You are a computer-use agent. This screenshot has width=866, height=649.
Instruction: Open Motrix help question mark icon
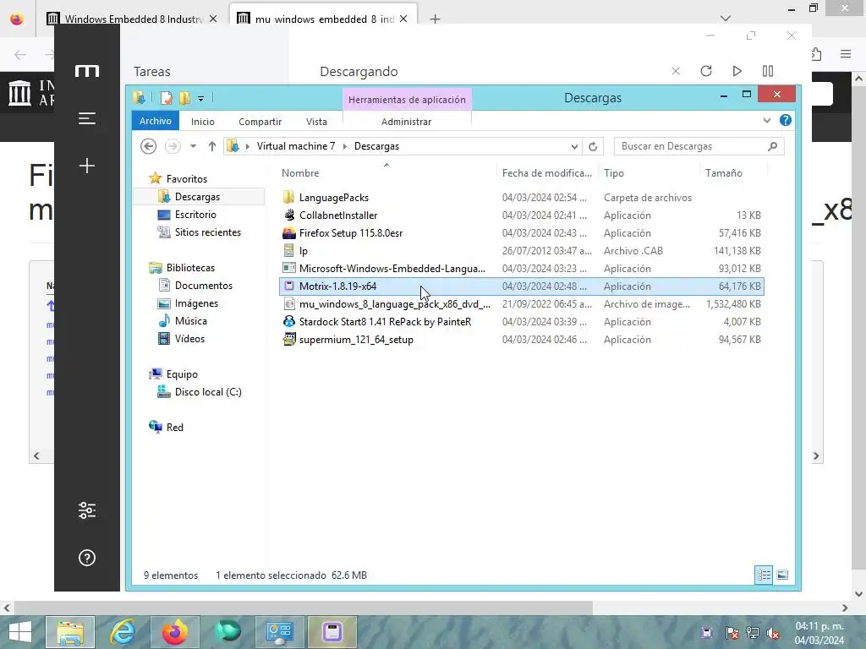point(87,558)
